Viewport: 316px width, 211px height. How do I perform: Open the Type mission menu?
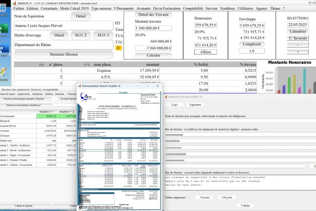pos(101,8)
